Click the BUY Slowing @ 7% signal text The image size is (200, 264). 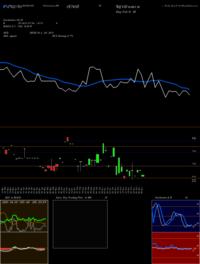point(63,36)
